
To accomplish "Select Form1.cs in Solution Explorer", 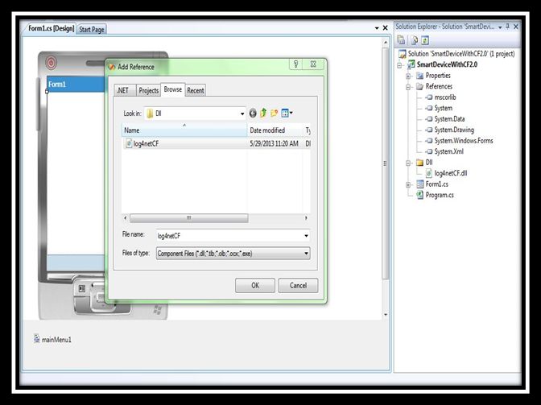I will click(x=436, y=184).
